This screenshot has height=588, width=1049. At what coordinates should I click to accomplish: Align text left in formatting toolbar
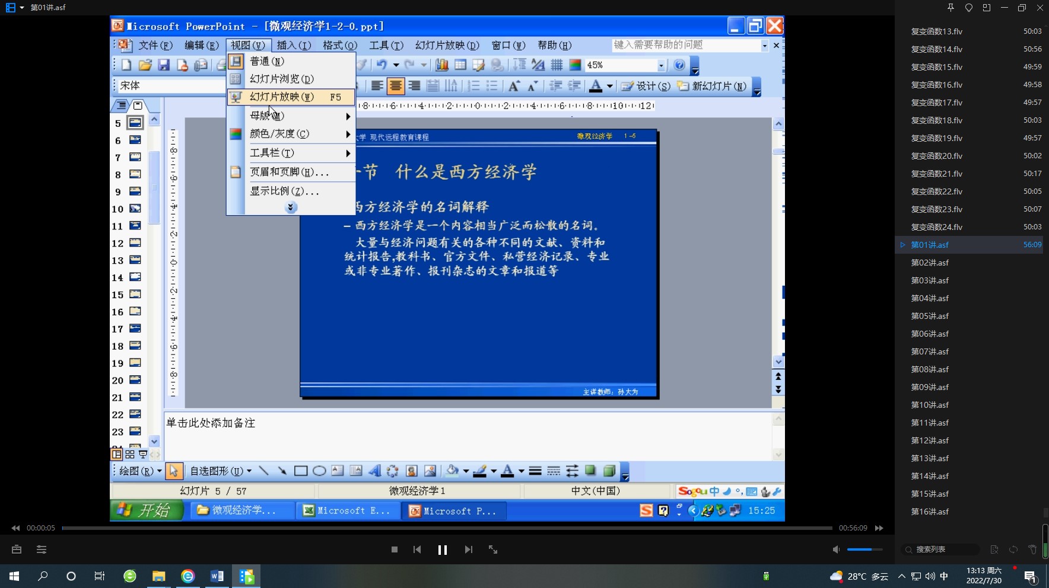pos(377,86)
